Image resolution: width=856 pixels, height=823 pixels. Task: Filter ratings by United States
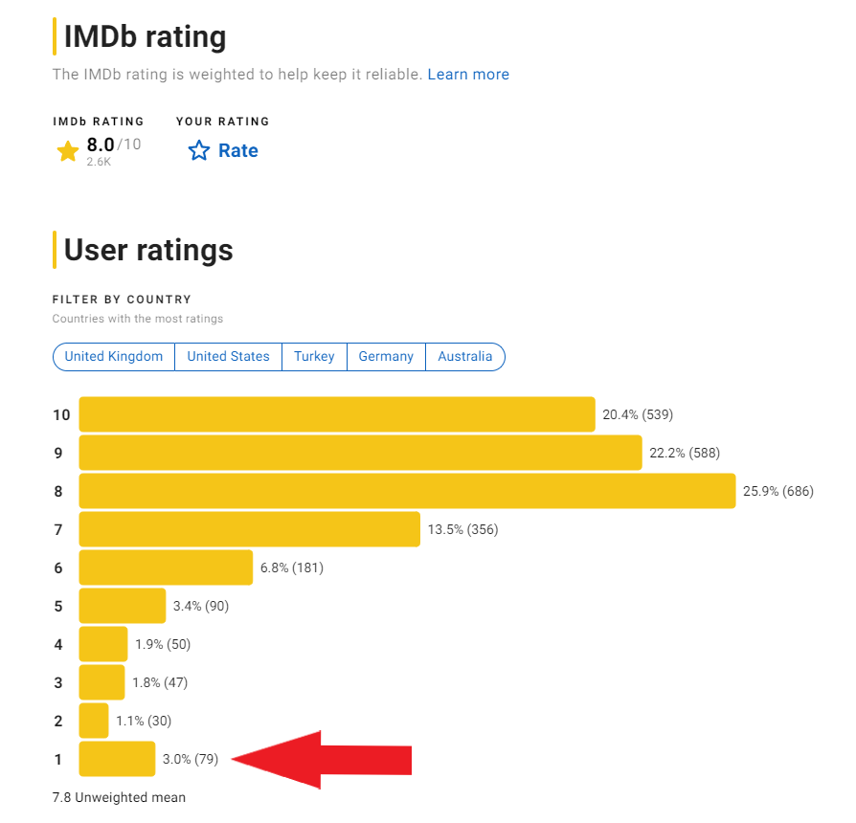click(228, 357)
